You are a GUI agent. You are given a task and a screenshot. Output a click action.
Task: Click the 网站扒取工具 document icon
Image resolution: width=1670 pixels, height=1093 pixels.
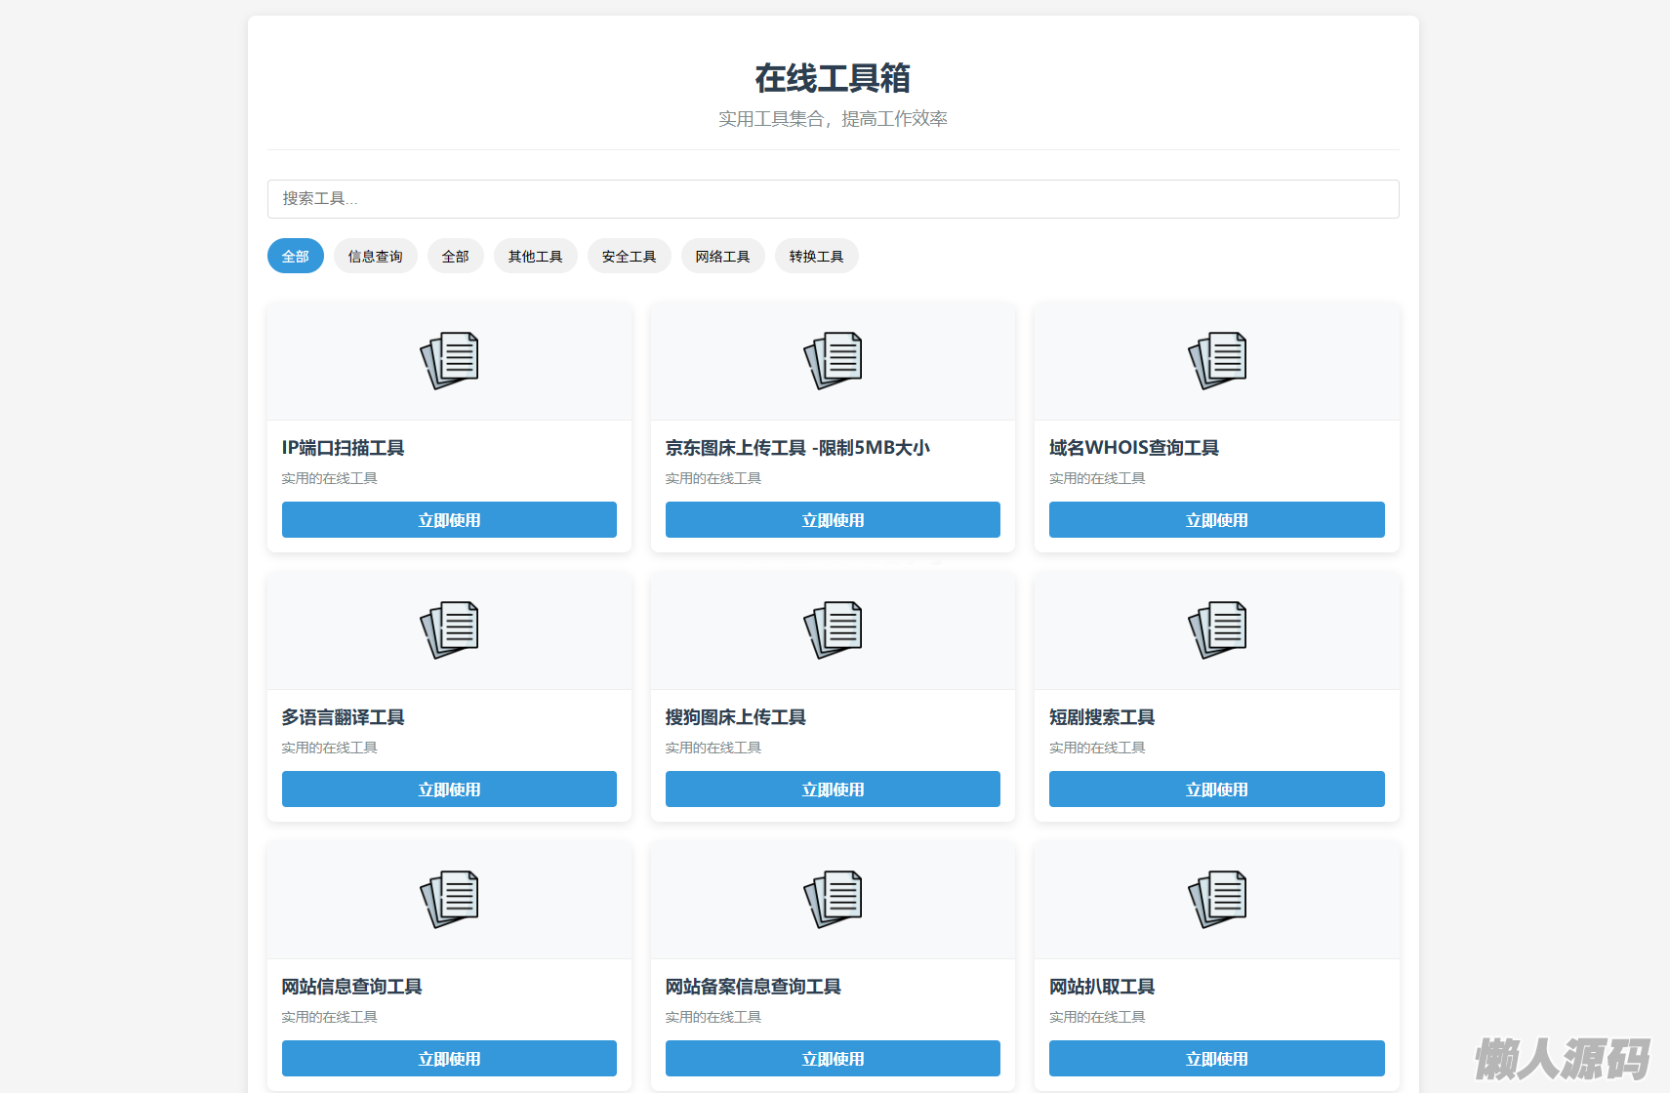click(1216, 899)
